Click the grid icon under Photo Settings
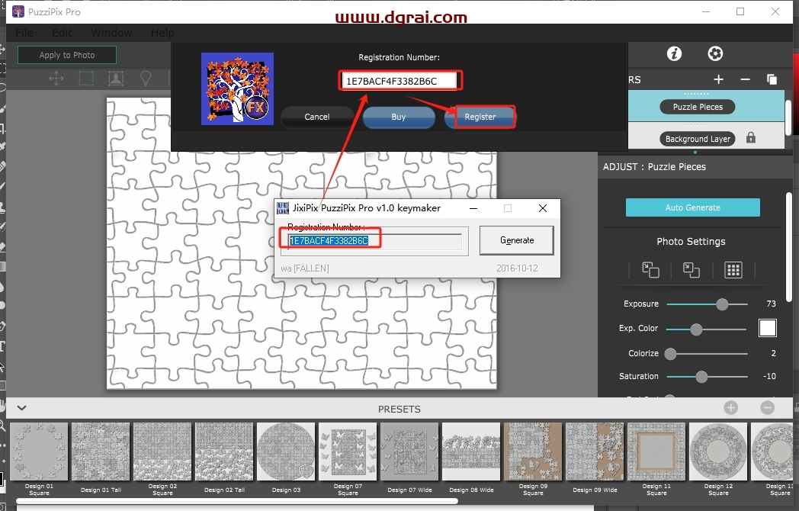The image size is (799, 511). pos(733,269)
